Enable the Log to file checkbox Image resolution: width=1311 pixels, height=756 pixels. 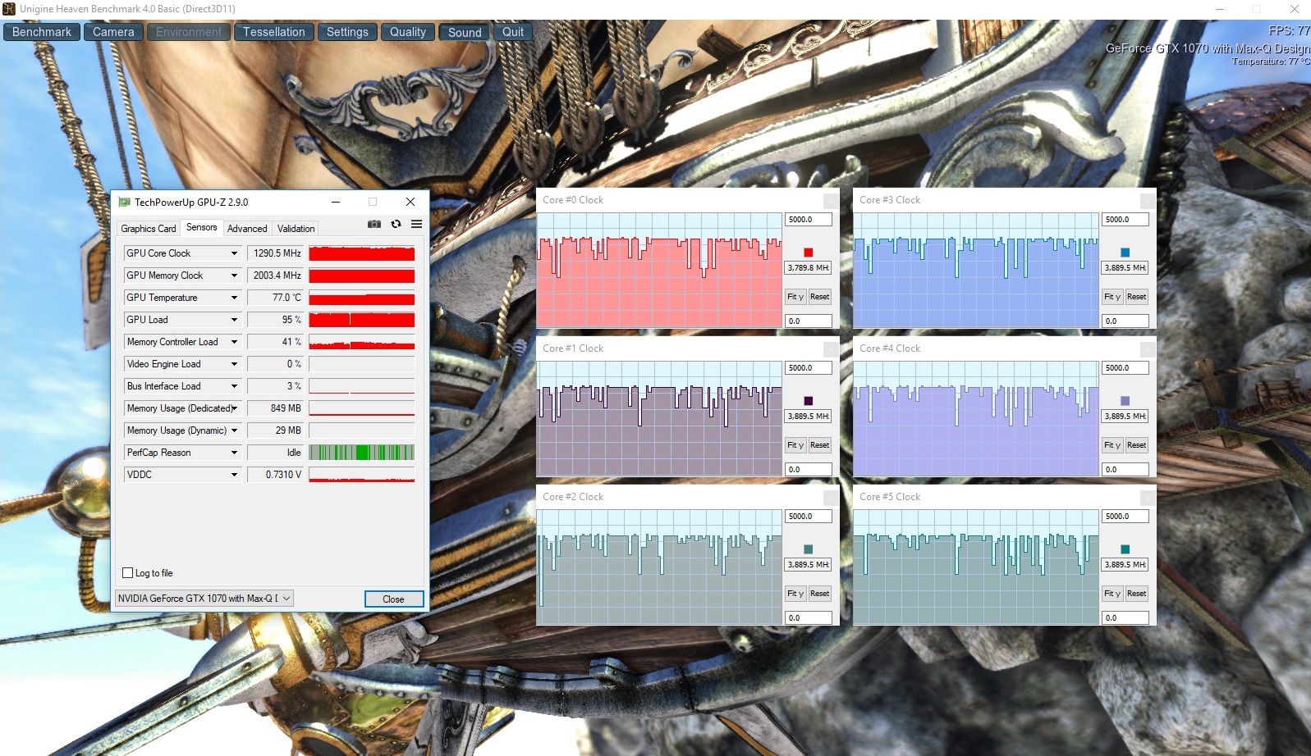pos(127,573)
